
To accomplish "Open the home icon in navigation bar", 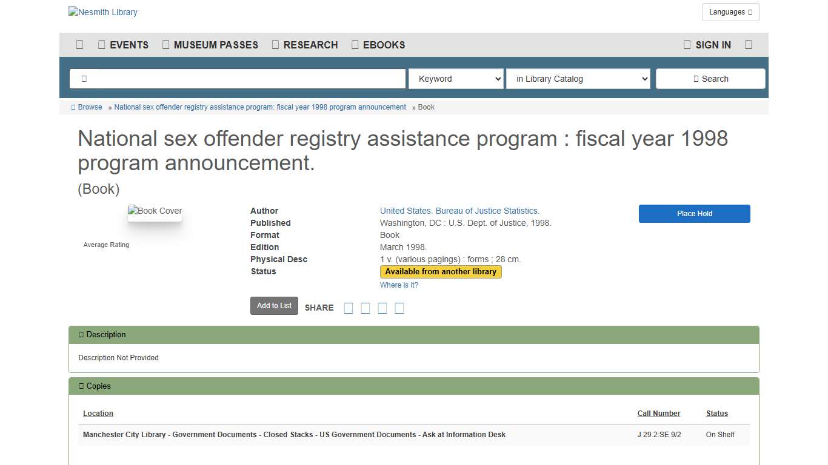I will click(x=79, y=44).
